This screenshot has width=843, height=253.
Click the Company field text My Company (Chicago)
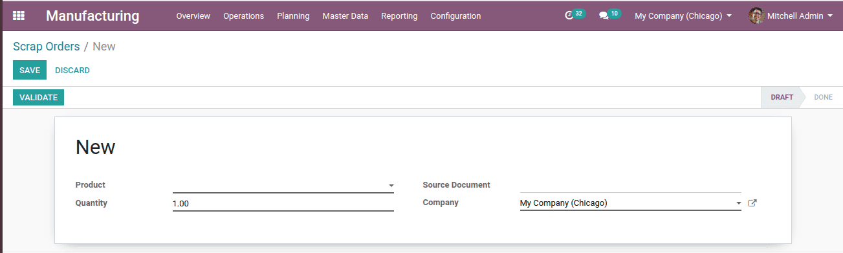(564, 203)
